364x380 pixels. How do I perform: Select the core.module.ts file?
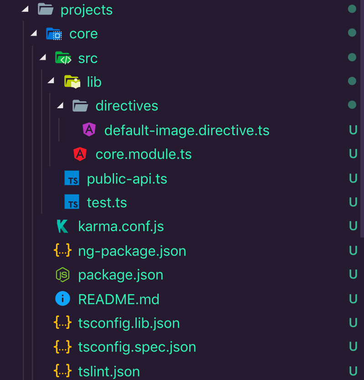143,154
